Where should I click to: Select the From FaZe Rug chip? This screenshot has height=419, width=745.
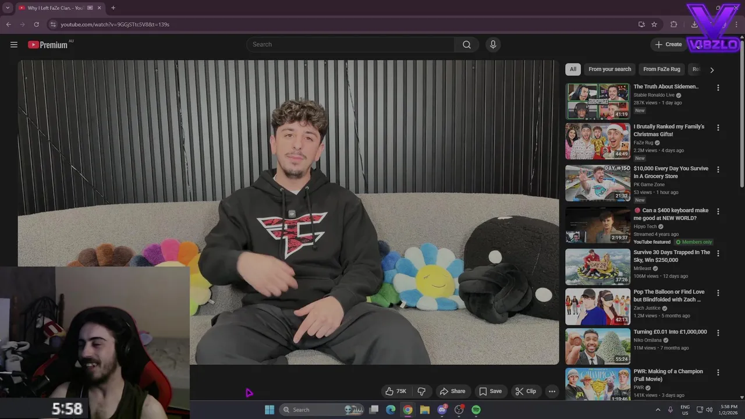[661, 69]
